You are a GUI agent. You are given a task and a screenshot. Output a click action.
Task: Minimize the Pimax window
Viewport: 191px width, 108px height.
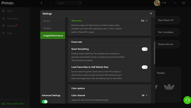[175, 3]
